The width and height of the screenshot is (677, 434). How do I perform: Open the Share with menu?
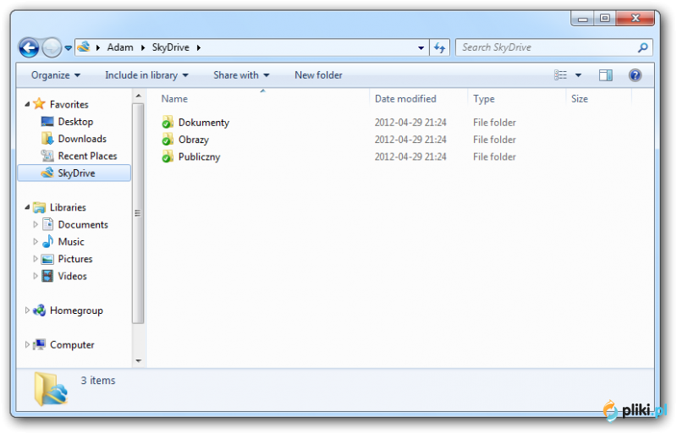pyautogui.click(x=241, y=75)
